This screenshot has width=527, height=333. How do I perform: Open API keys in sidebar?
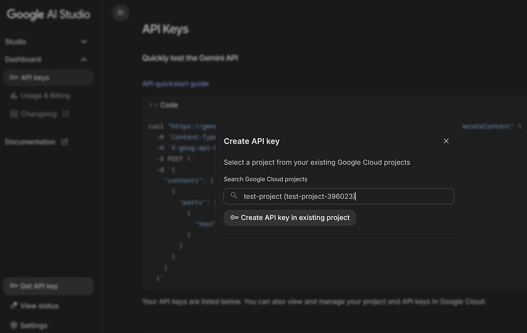49,78
